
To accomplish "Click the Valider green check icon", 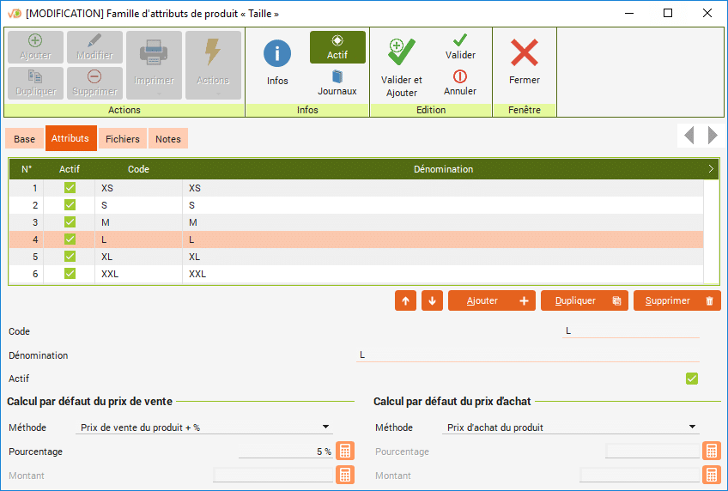I will click(460, 41).
